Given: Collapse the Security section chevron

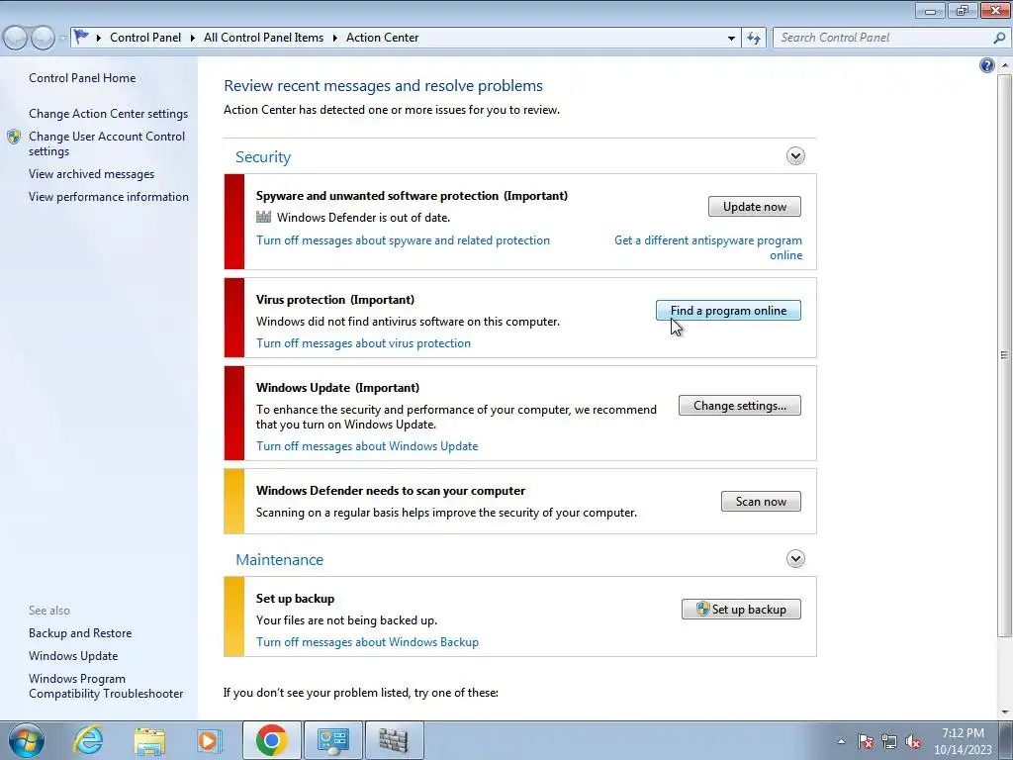Looking at the screenshot, I should [x=795, y=155].
